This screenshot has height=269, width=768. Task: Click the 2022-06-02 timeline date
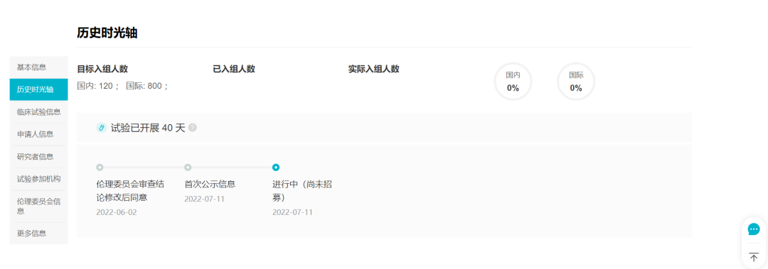(x=117, y=212)
